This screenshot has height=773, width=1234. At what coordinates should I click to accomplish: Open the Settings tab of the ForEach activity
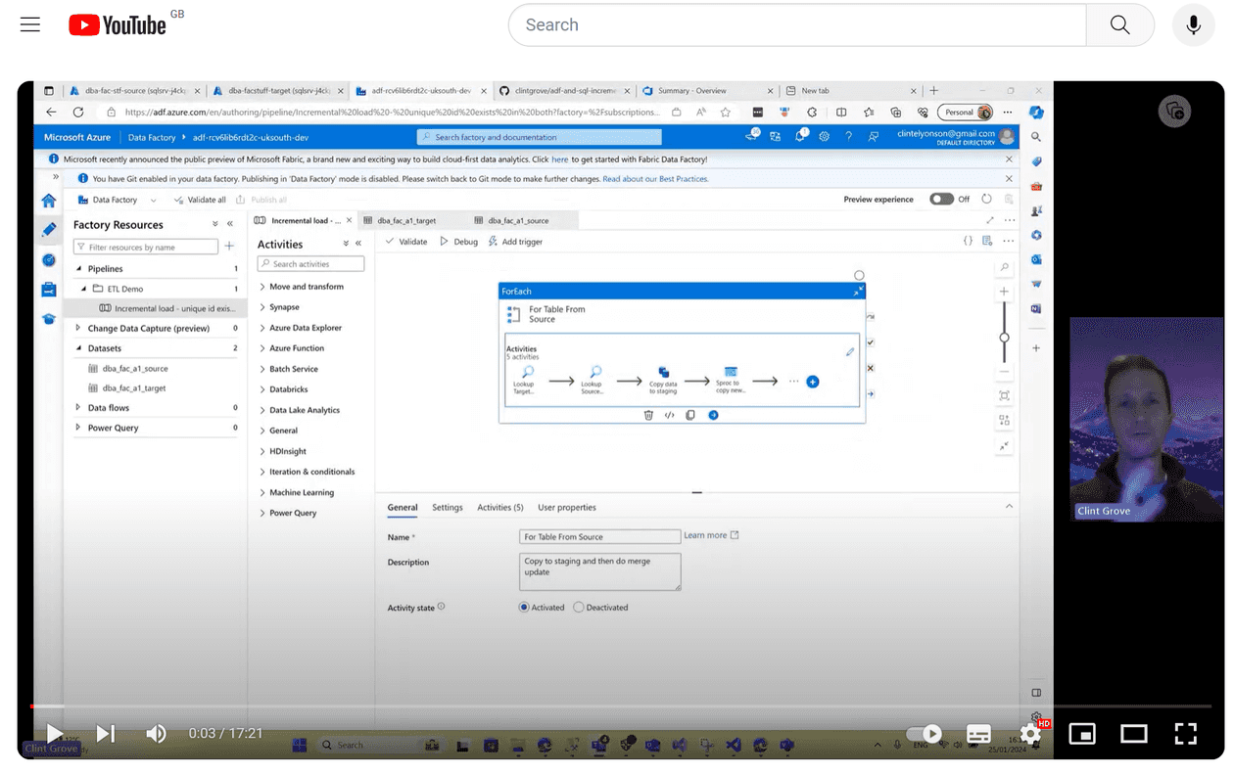click(x=448, y=507)
